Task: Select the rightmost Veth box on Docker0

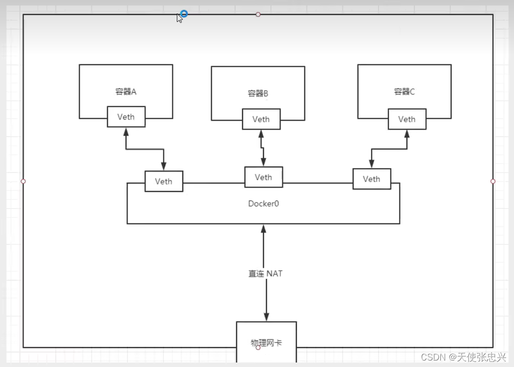Action: pyautogui.click(x=372, y=179)
